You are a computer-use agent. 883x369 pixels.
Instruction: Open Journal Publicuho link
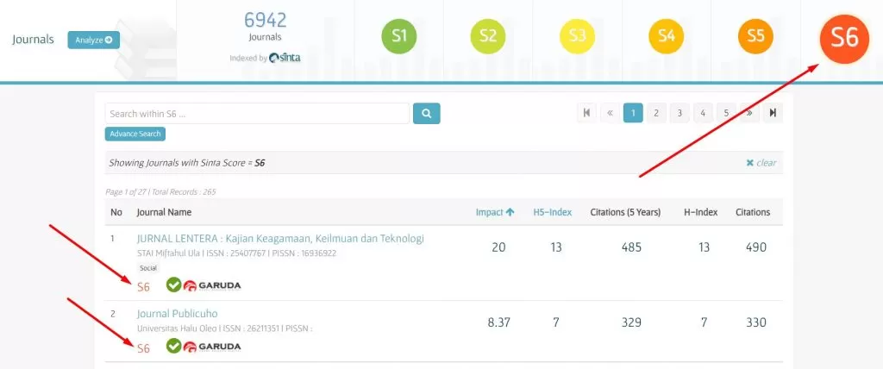point(178,313)
